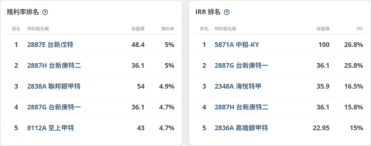Open 2887G 台新庚特一 in IRR 排名 list
371x146 pixels.
click(241, 66)
